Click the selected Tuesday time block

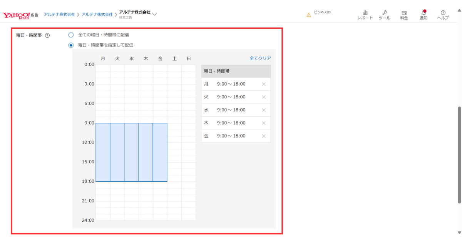[x=117, y=152]
